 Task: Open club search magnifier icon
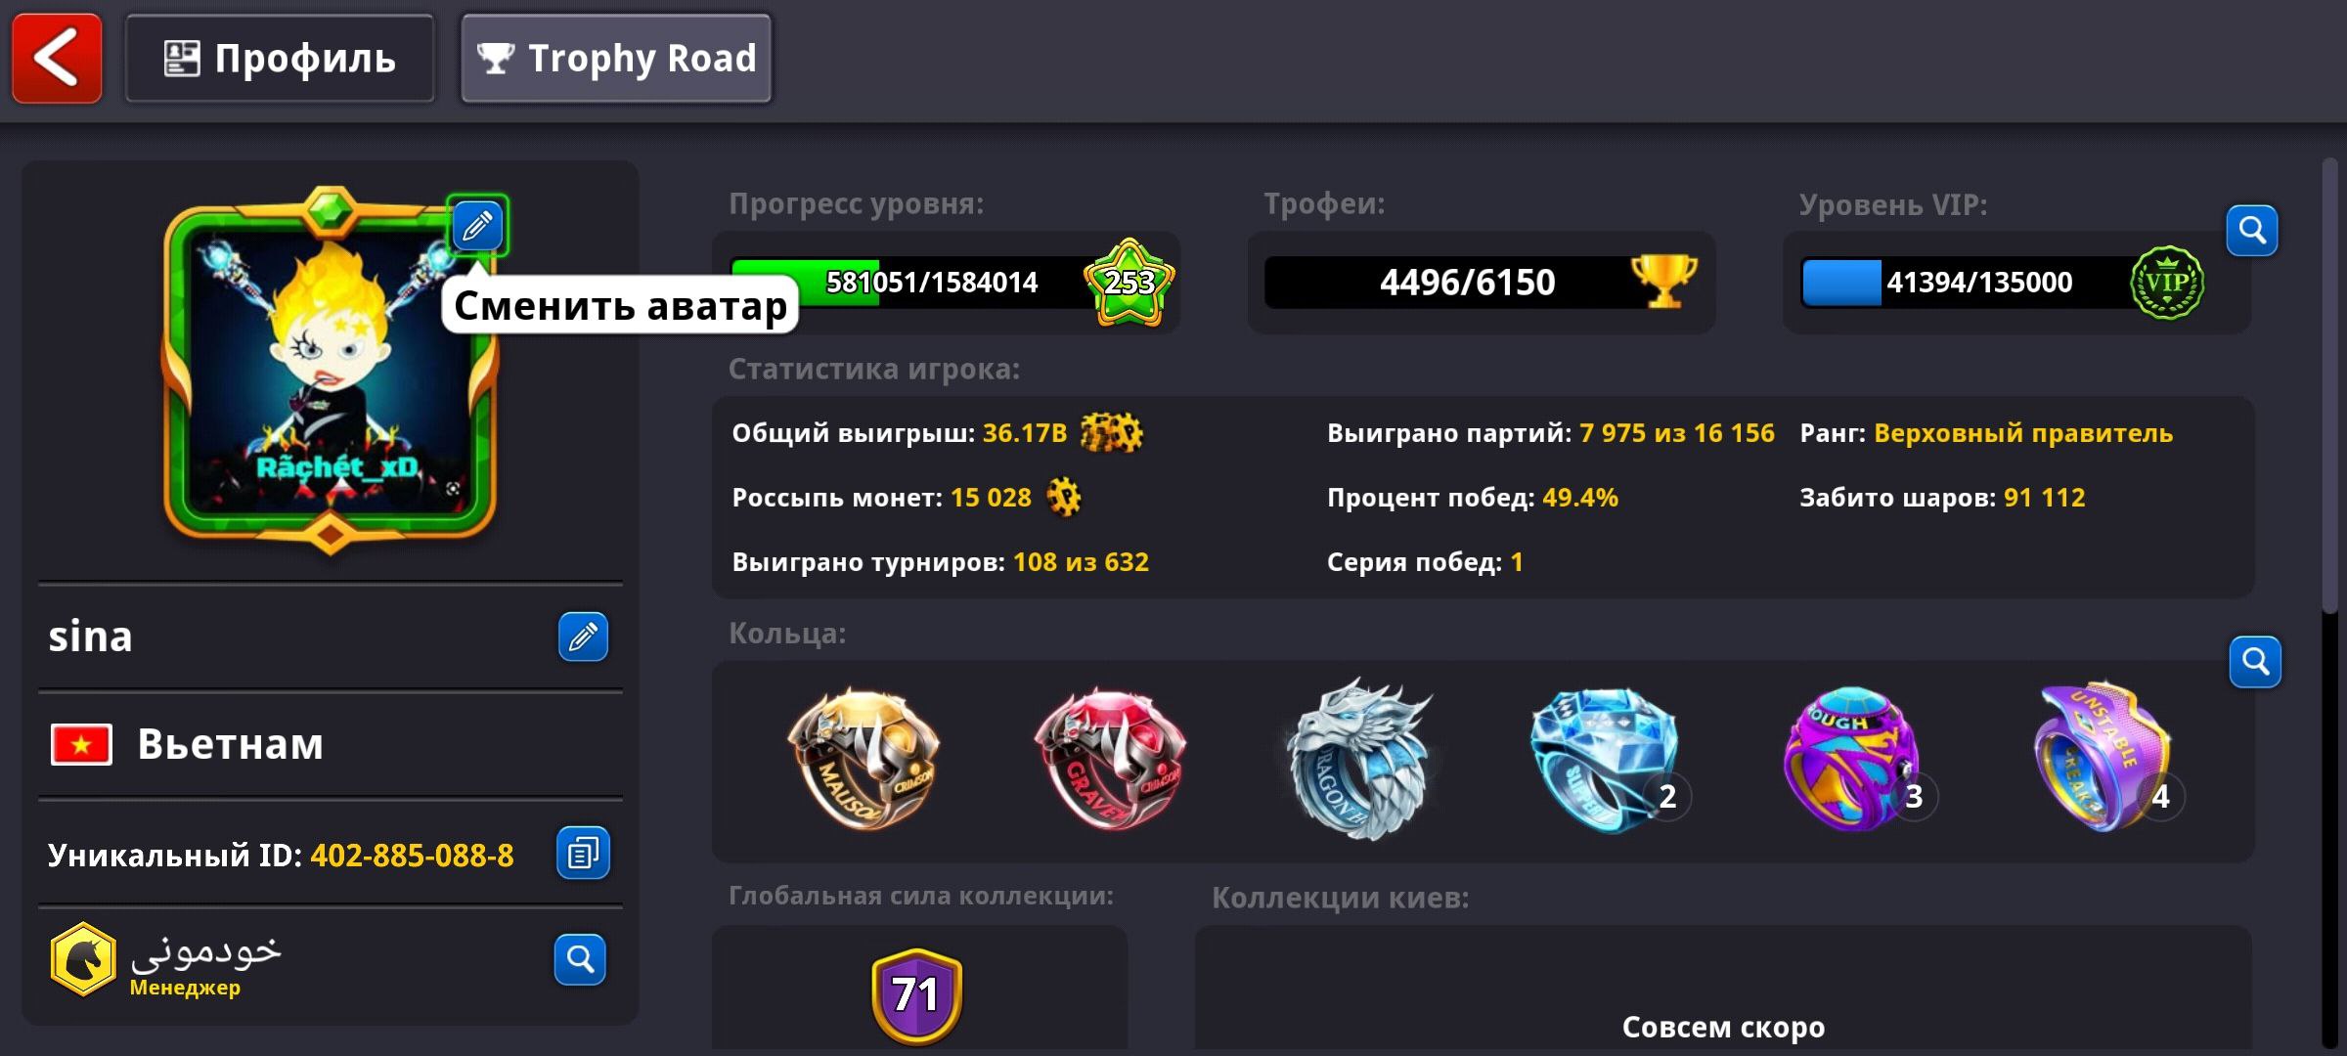pyautogui.click(x=580, y=959)
